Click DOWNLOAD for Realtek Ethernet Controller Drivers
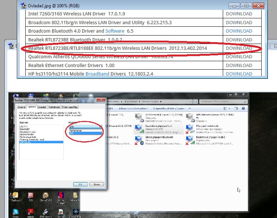Viewport: 277px width, 218px height. click(x=239, y=65)
